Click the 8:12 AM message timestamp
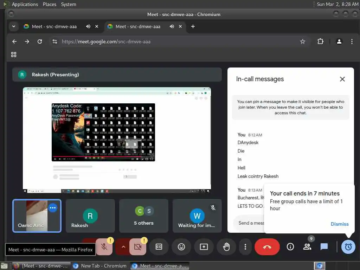This screenshot has height=270, width=360. (255, 135)
